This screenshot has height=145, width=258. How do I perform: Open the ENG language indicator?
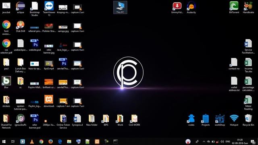click(228, 141)
